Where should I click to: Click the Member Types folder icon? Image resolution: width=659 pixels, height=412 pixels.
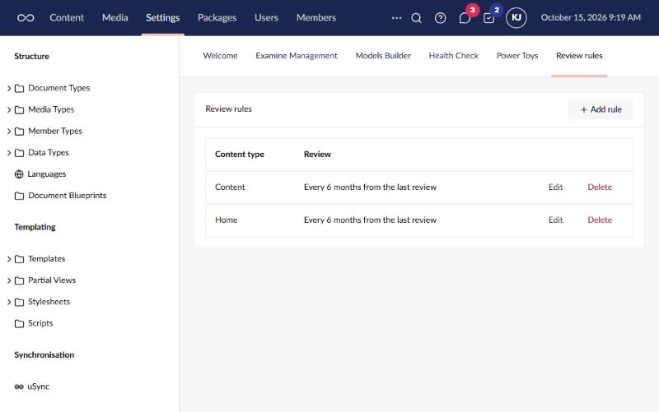(19, 132)
